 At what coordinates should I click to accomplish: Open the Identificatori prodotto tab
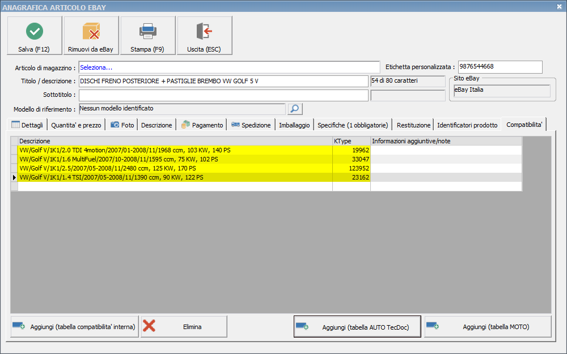click(467, 125)
